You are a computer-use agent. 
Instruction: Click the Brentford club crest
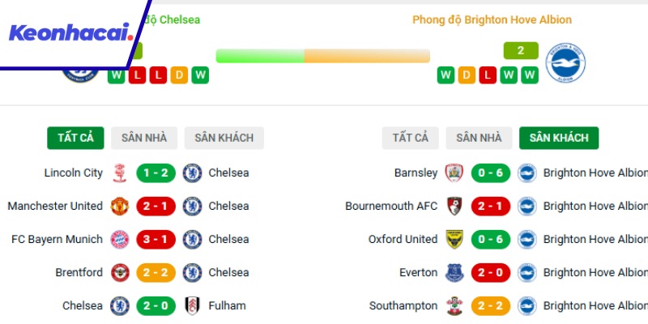120,272
